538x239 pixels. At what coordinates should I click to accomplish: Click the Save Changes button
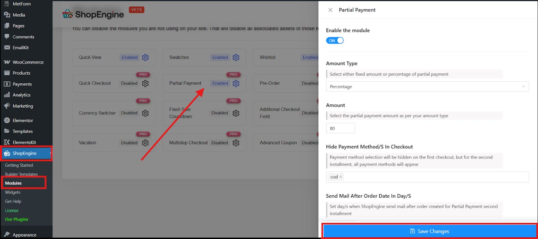[x=429, y=231]
